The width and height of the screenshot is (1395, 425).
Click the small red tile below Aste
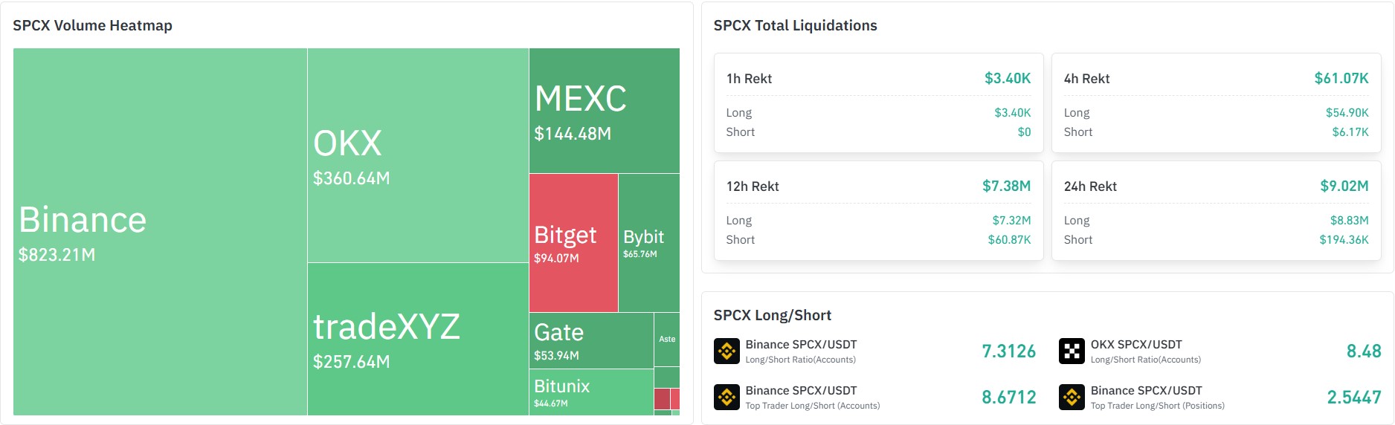coord(662,399)
